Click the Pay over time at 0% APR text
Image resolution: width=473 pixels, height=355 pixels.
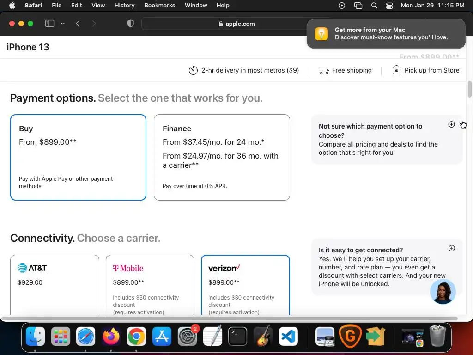pyautogui.click(x=195, y=186)
